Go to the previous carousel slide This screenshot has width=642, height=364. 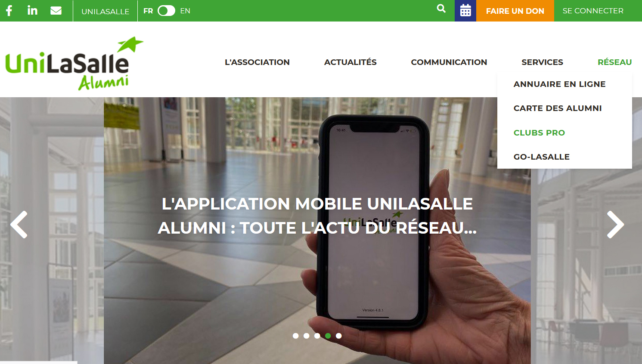19,225
